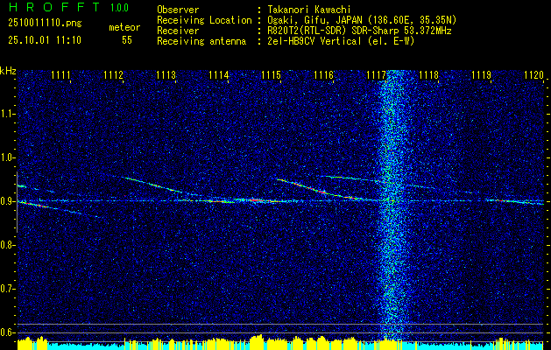Click the sloped meteor echo starting at 1112
Image resolution: width=551 pixels, height=350 pixels.
coord(162,187)
